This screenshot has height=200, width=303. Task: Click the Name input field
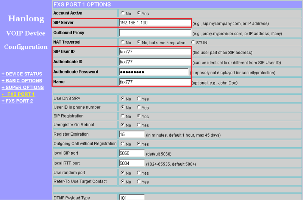155,82
